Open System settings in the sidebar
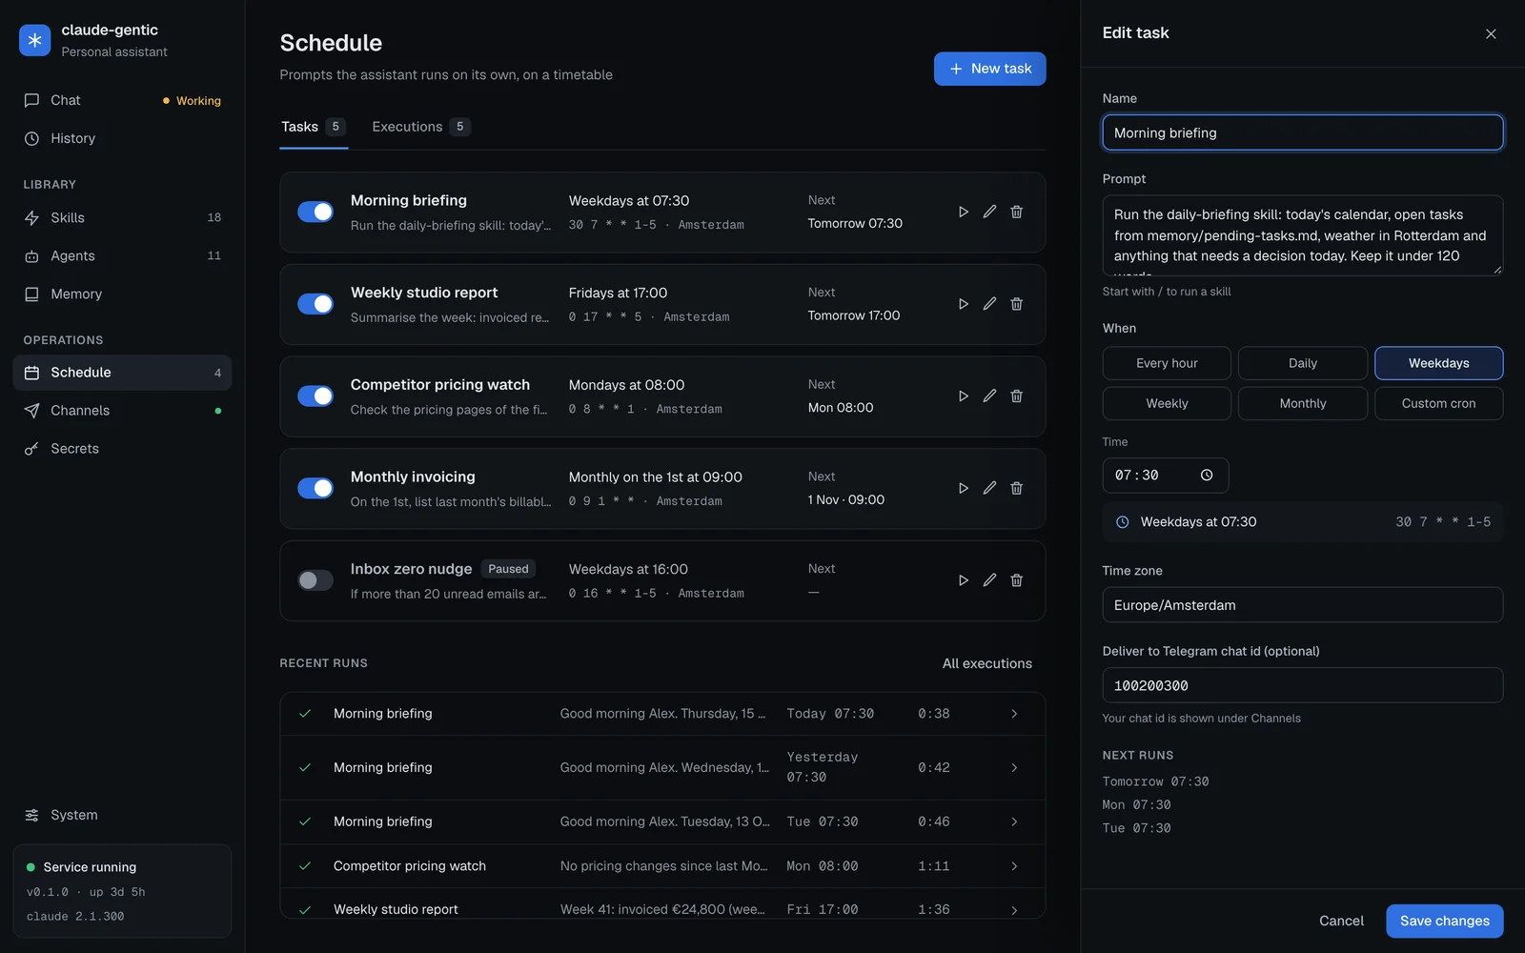1525x953 pixels. tap(122, 815)
